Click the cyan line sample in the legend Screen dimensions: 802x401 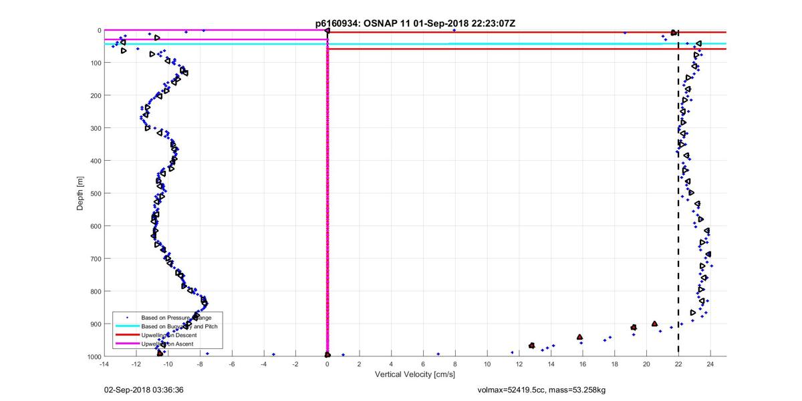coord(127,326)
